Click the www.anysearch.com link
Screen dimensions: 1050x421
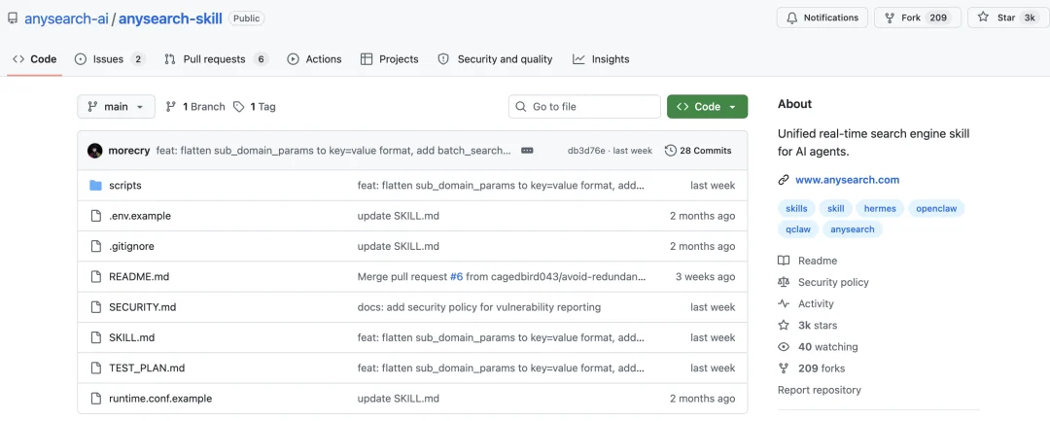(x=847, y=179)
